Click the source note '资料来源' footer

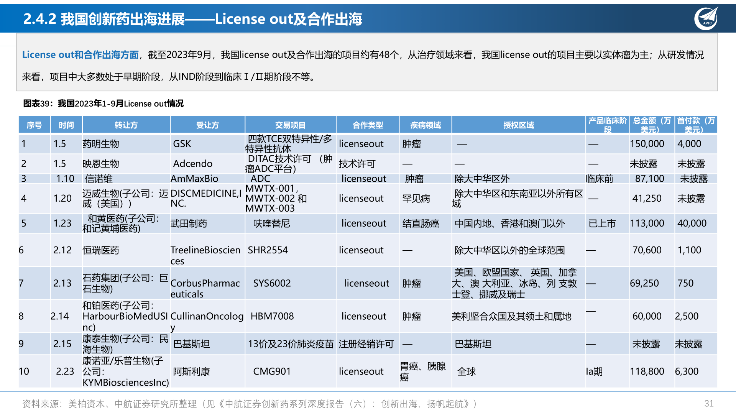point(249,404)
